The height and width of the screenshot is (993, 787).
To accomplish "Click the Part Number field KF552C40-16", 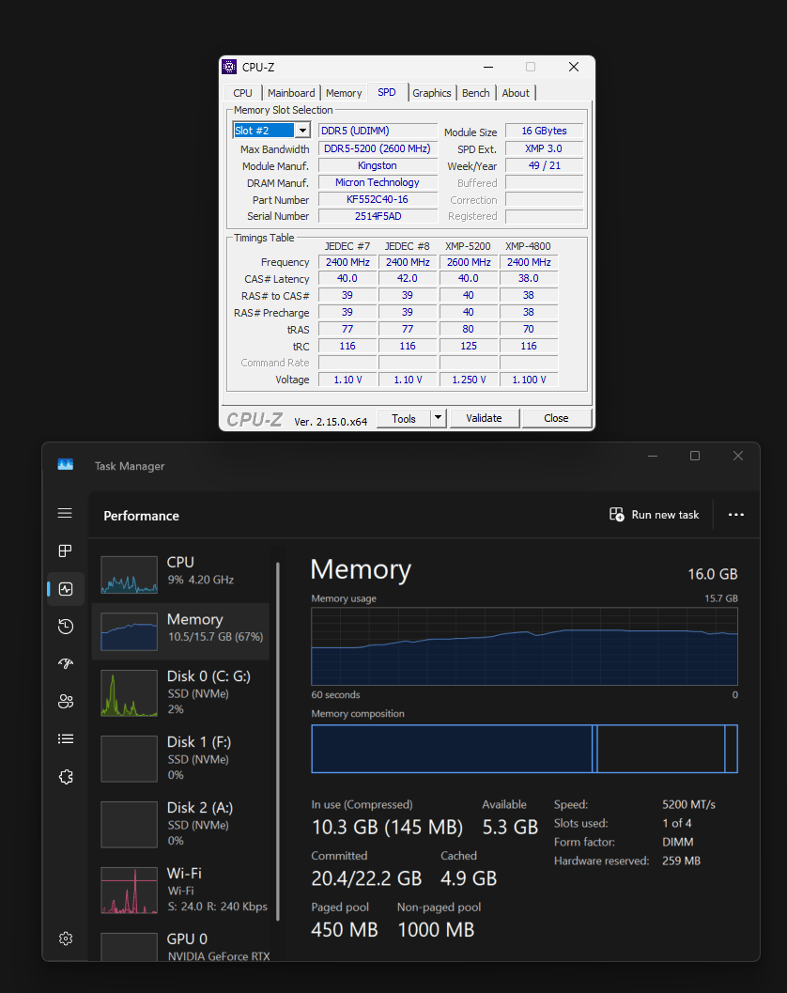I will coord(378,199).
